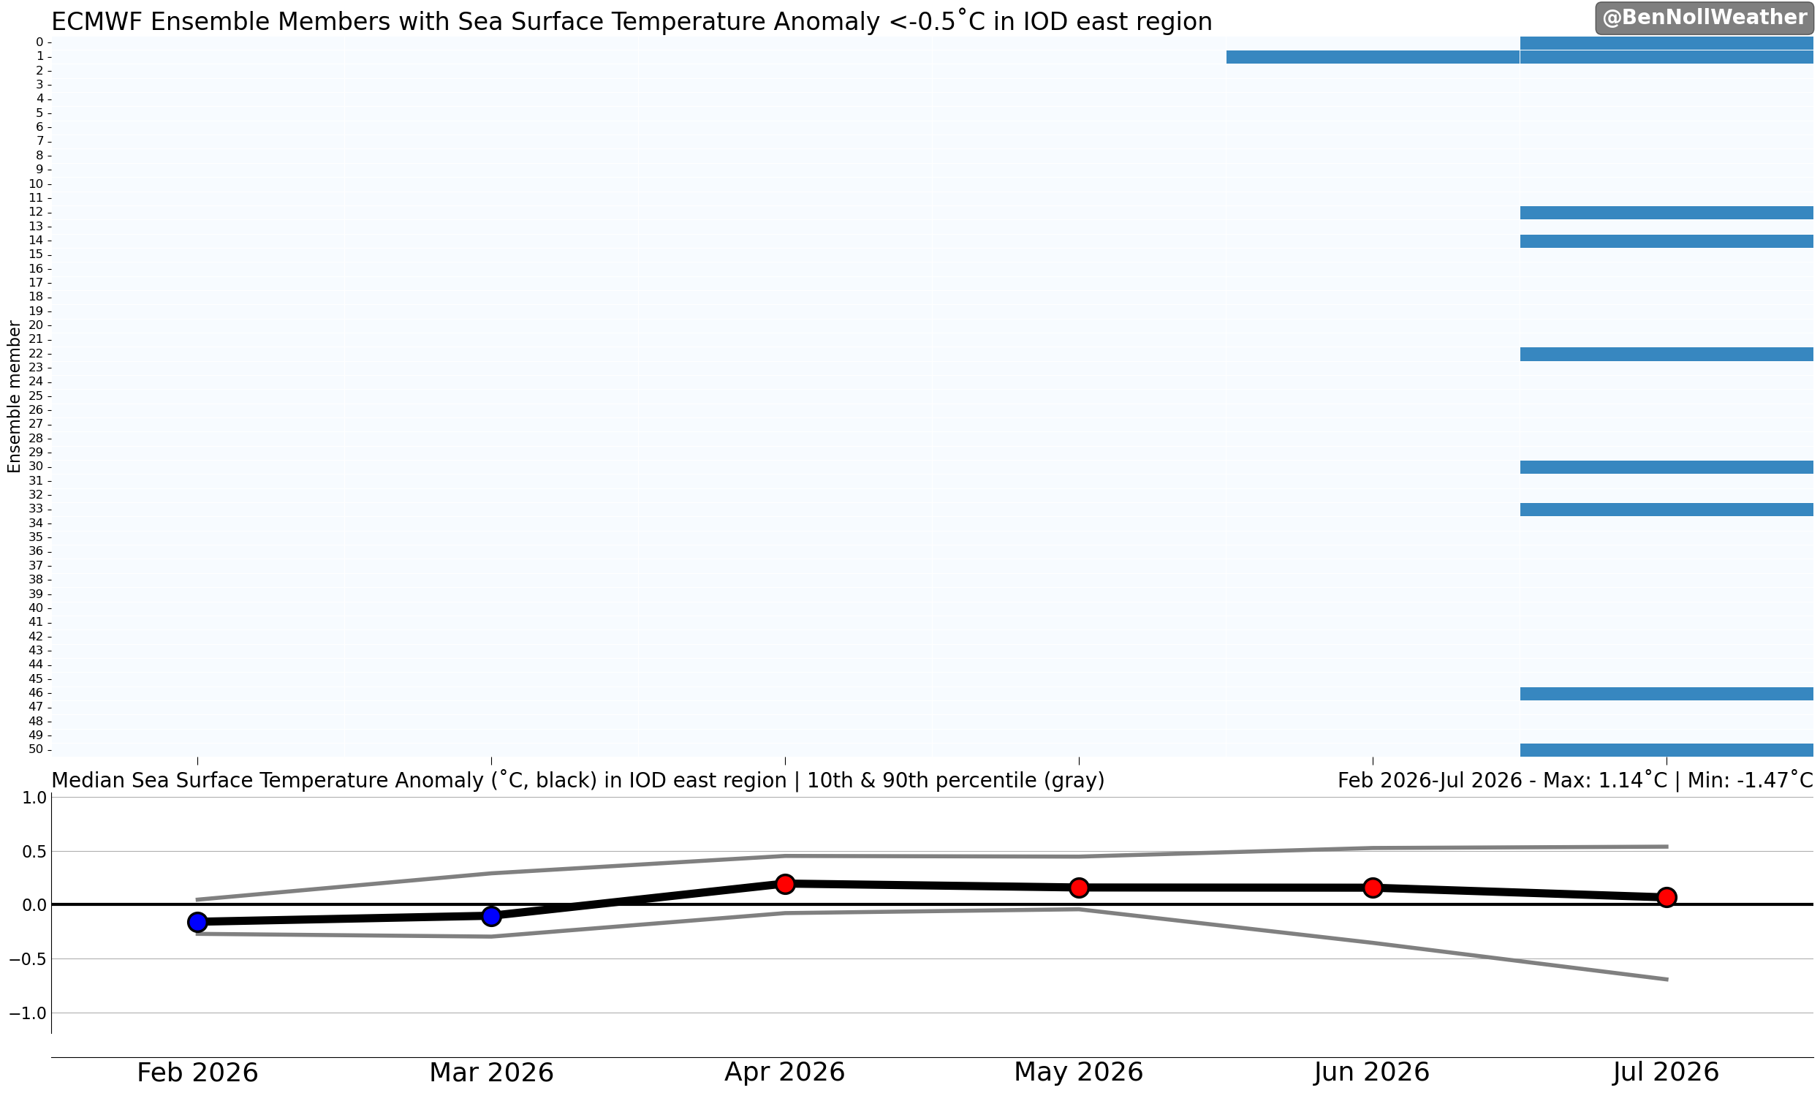Click the red Jul 2026 median marker
Image resolution: width=1820 pixels, height=1093 pixels.
point(1667,897)
